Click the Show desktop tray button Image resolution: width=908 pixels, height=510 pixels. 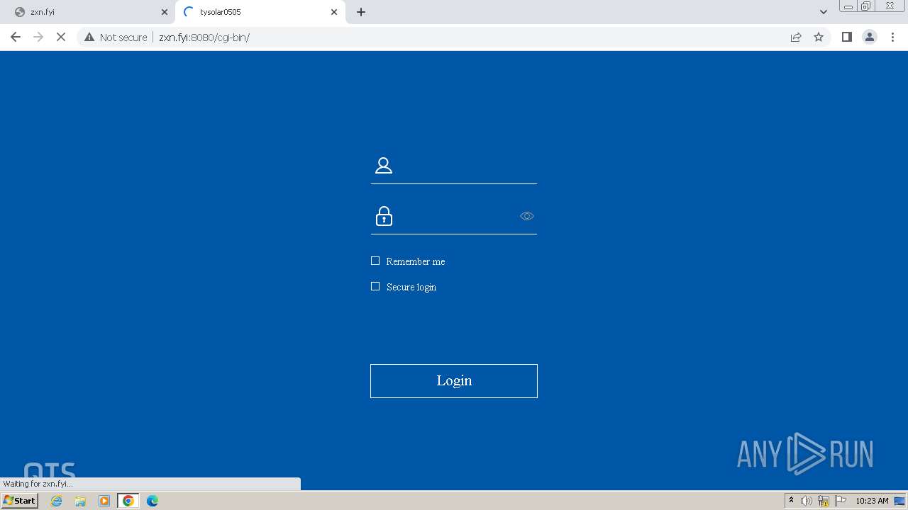pyautogui.click(x=899, y=501)
